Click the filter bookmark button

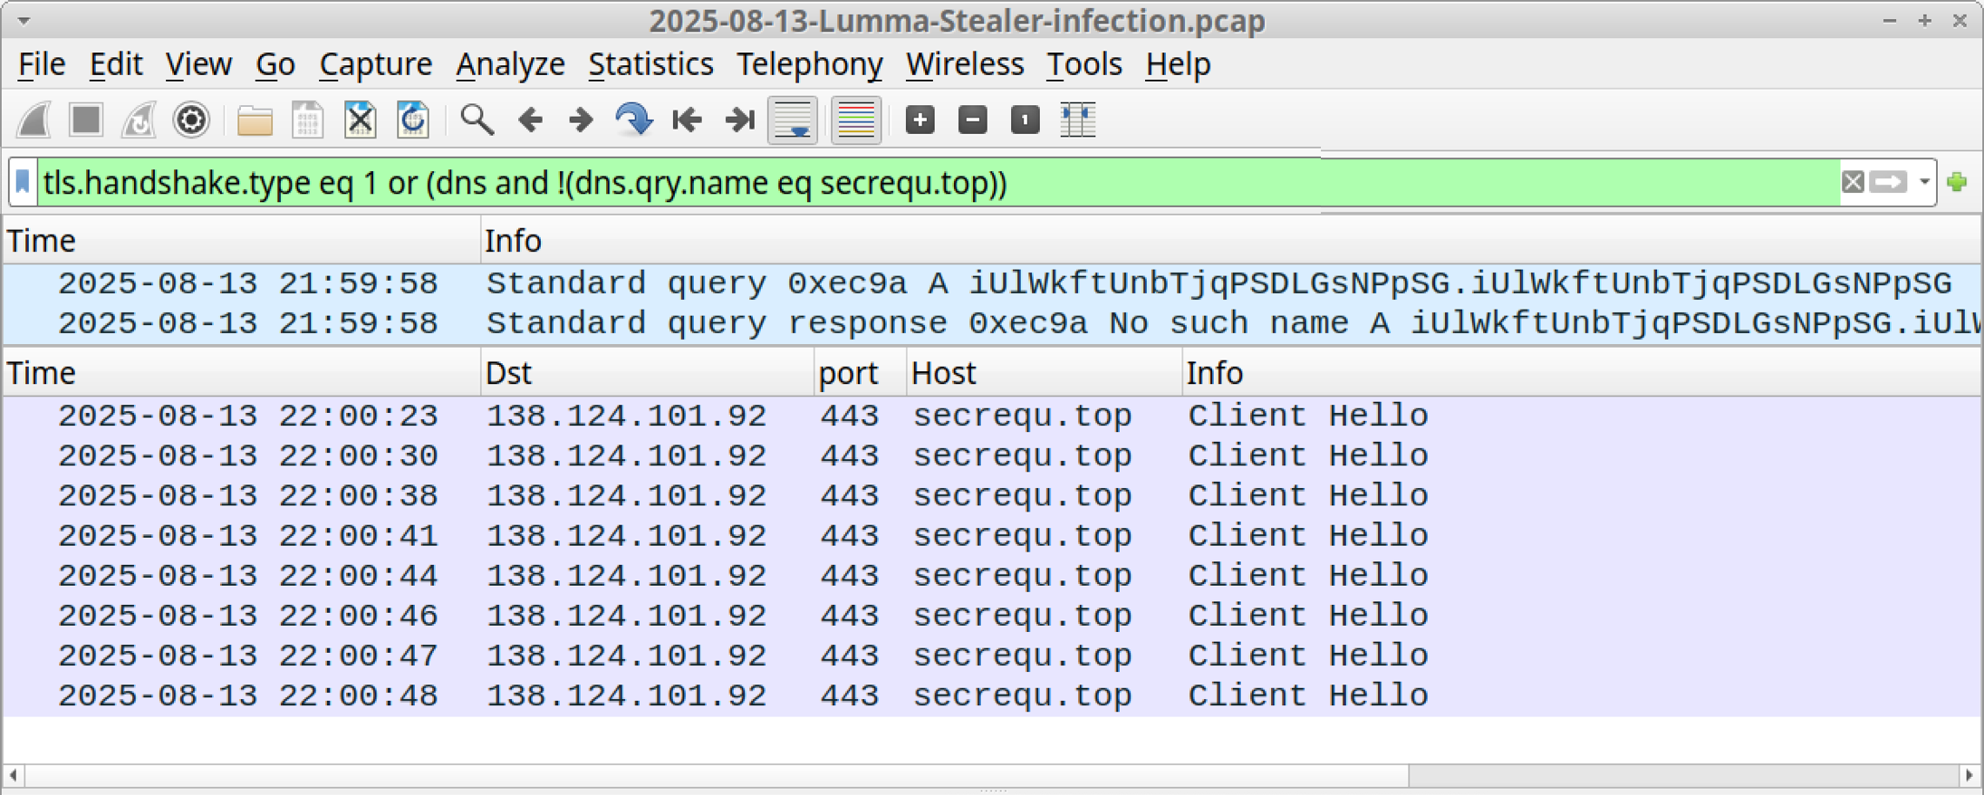pos(24,182)
